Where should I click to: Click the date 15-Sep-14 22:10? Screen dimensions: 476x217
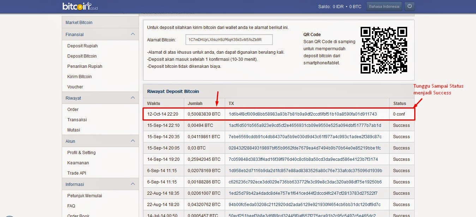click(x=163, y=125)
